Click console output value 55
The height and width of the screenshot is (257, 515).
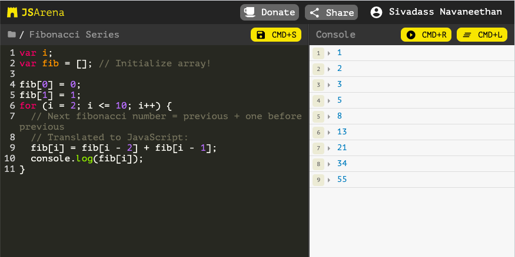tap(342, 179)
